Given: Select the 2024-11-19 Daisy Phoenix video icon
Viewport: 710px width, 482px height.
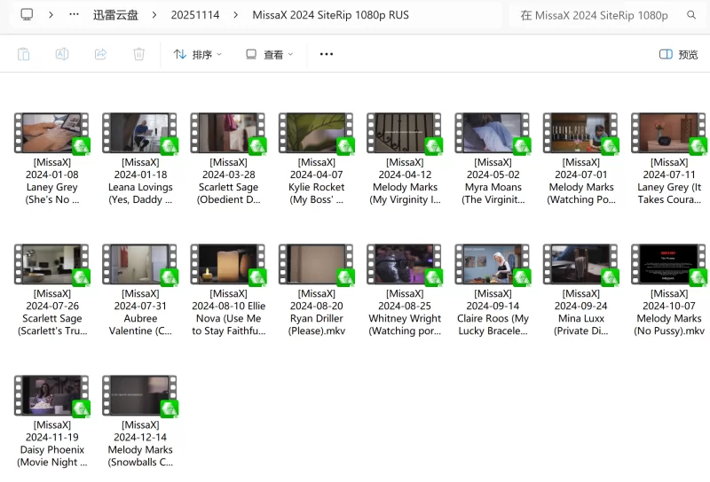Looking at the screenshot, I should [x=51, y=396].
